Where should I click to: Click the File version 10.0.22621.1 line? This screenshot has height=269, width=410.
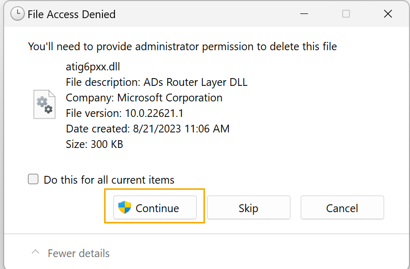(125, 113)
